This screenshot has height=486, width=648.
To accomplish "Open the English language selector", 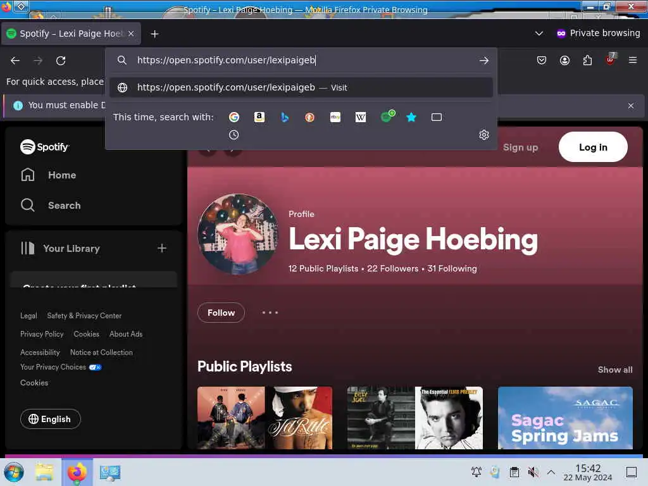I will click(51, 419).
